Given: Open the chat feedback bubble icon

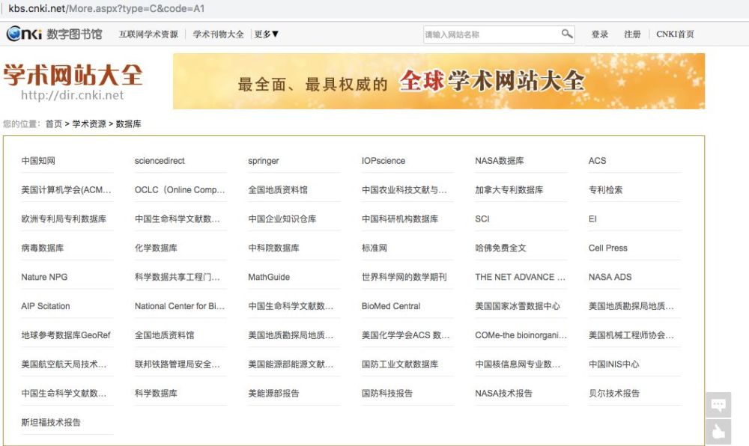Looking at the screenshot, I should pos(718,405).
